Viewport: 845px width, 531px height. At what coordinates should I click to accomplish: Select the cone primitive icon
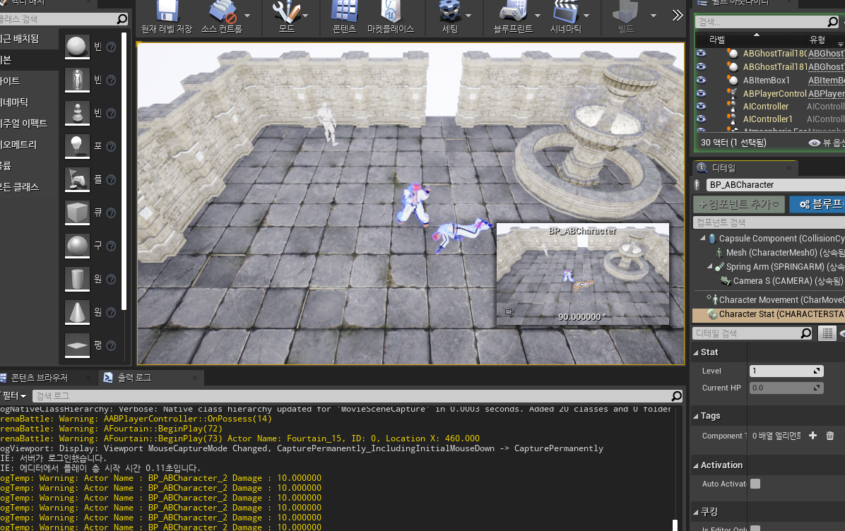pyautogui.click(x=77, y=312)
